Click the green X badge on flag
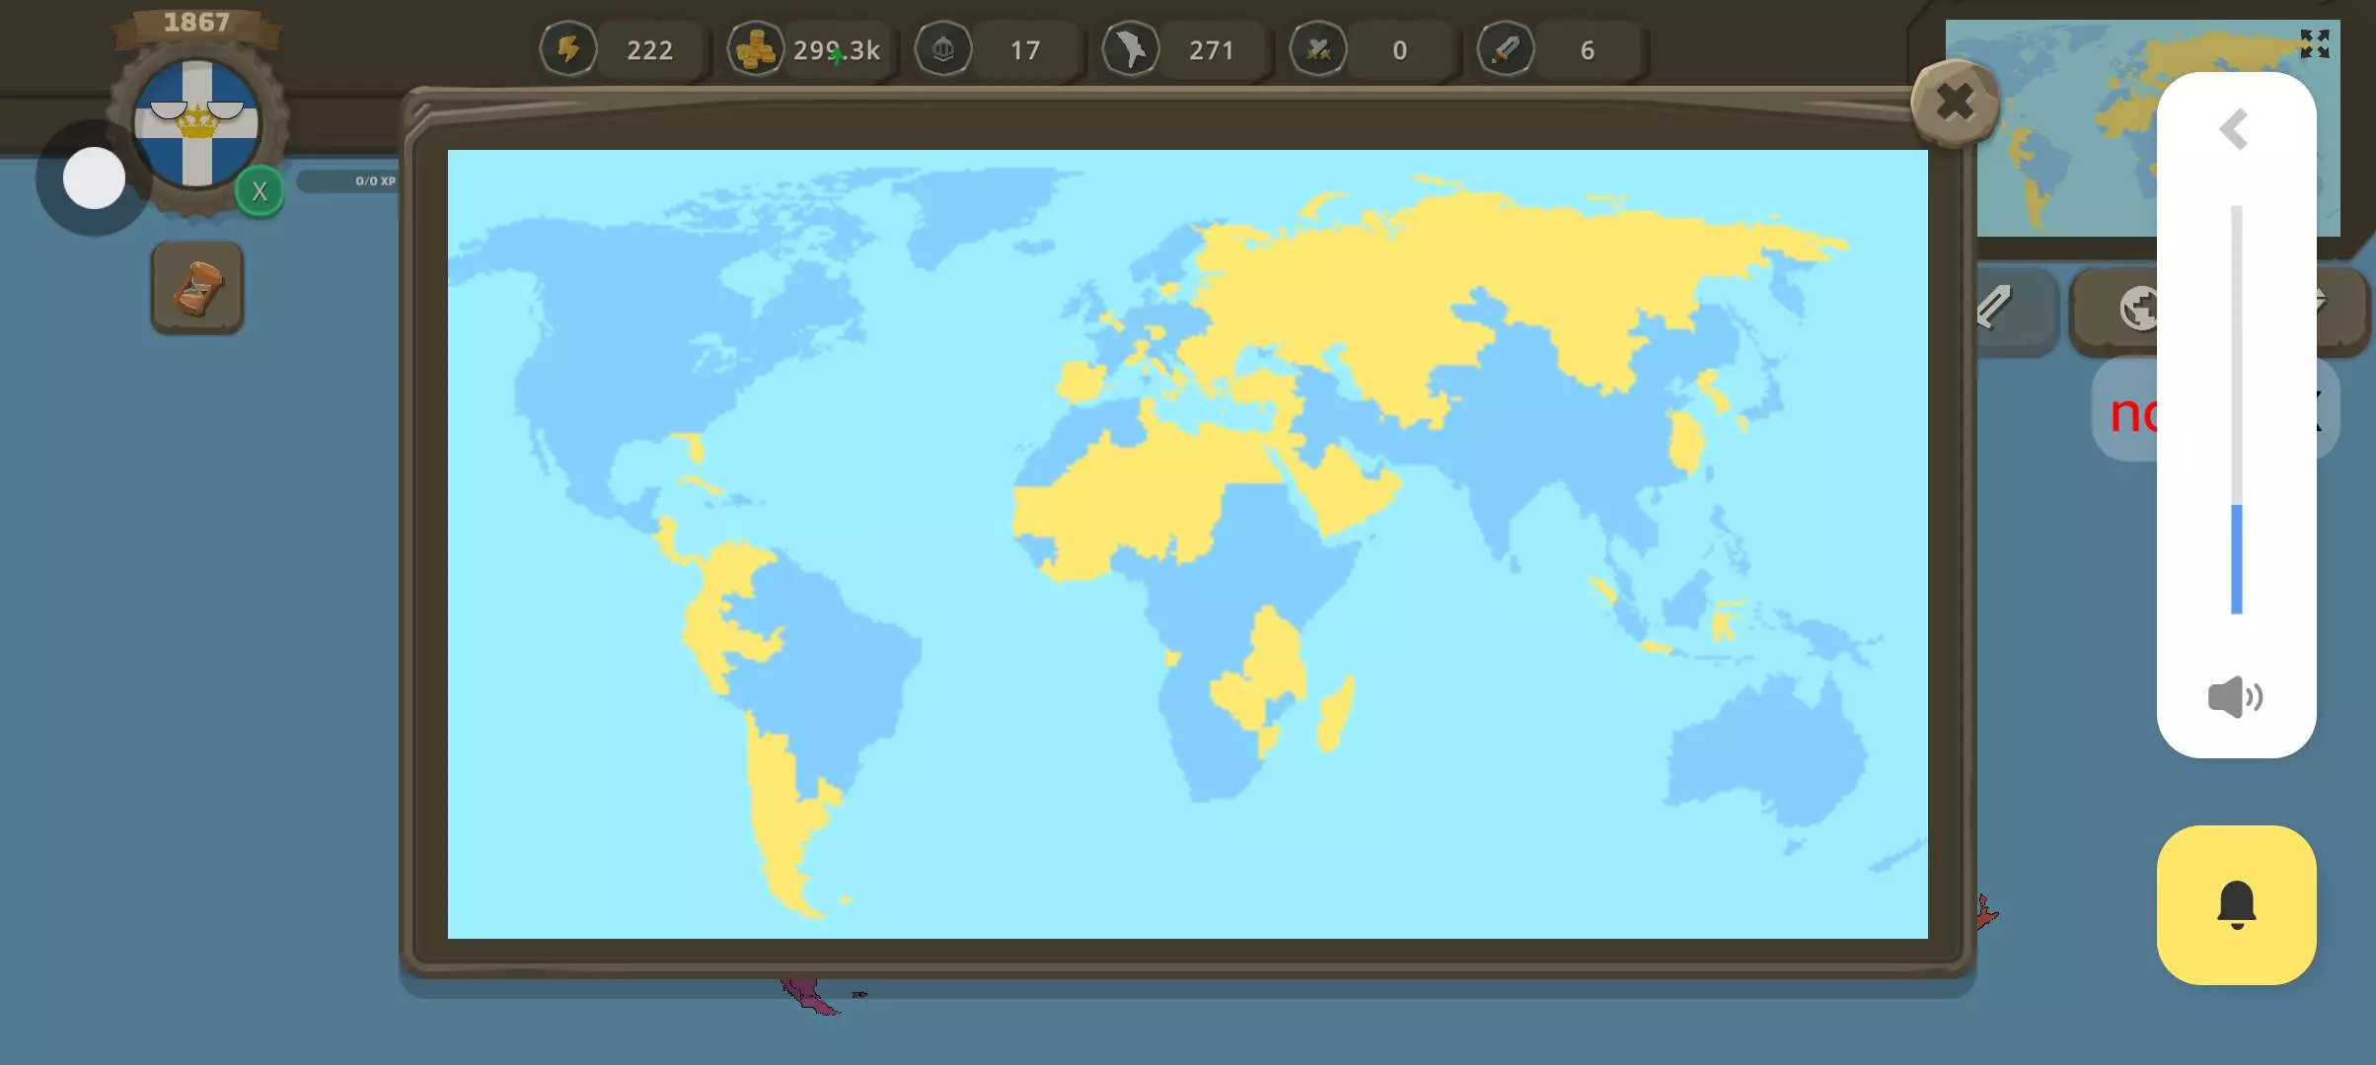The height and width of the screenshot is (1065, 2376). click(x=260, y=192)
